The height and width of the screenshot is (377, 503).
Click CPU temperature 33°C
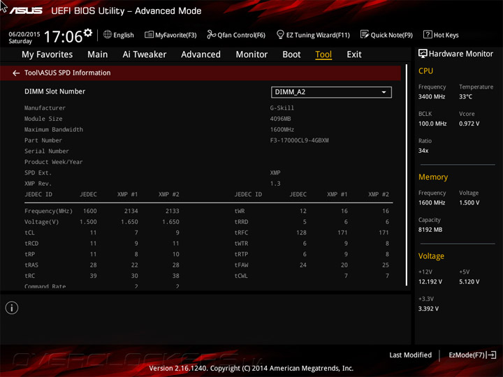(465, 96)
